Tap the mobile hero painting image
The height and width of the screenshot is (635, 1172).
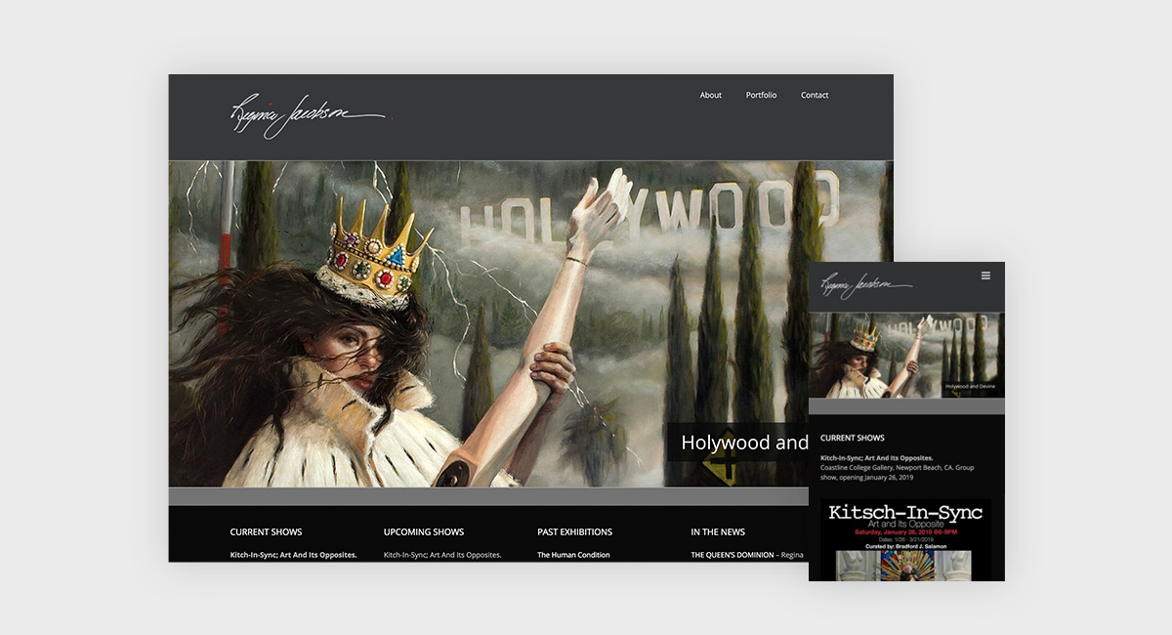879,354
